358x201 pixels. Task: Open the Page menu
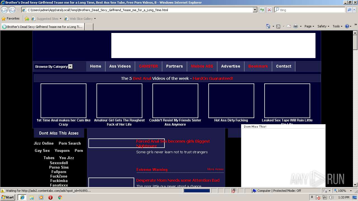pyautogui.click(x=309, y=26)
